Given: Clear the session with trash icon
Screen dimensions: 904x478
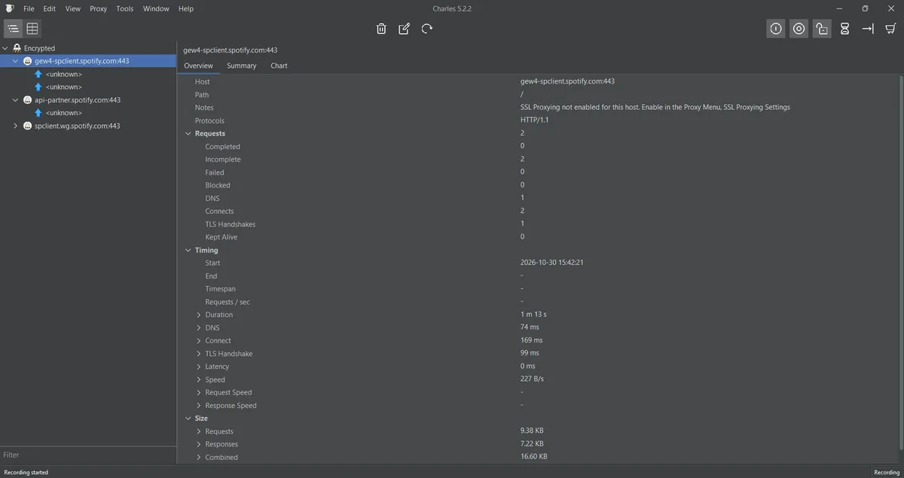Looking at the screenshot, I should click(381, 29).
